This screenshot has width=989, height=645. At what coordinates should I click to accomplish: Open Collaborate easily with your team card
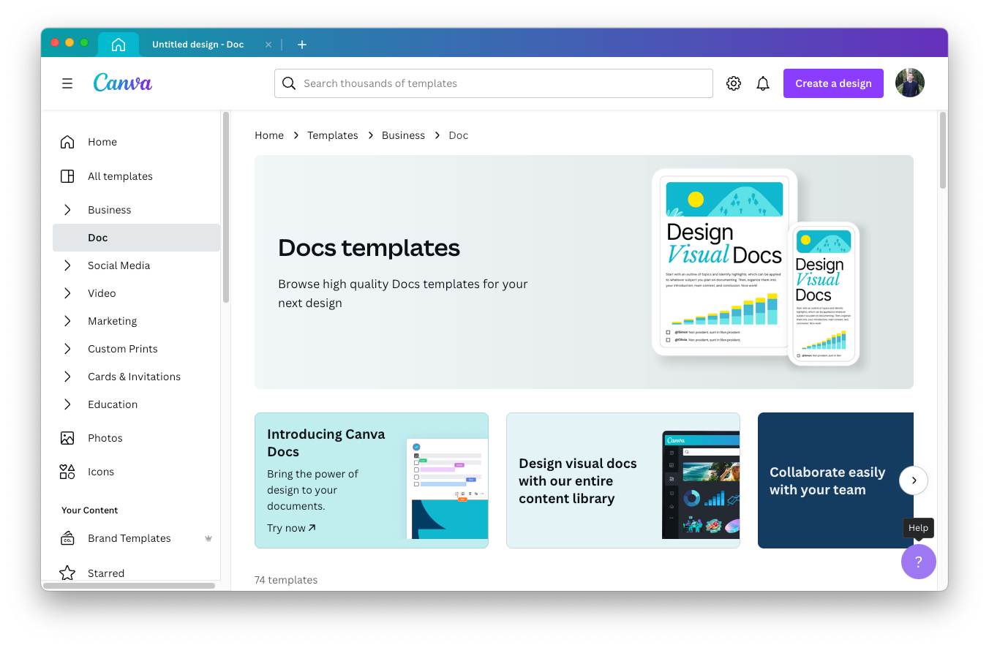coord(835,480)
